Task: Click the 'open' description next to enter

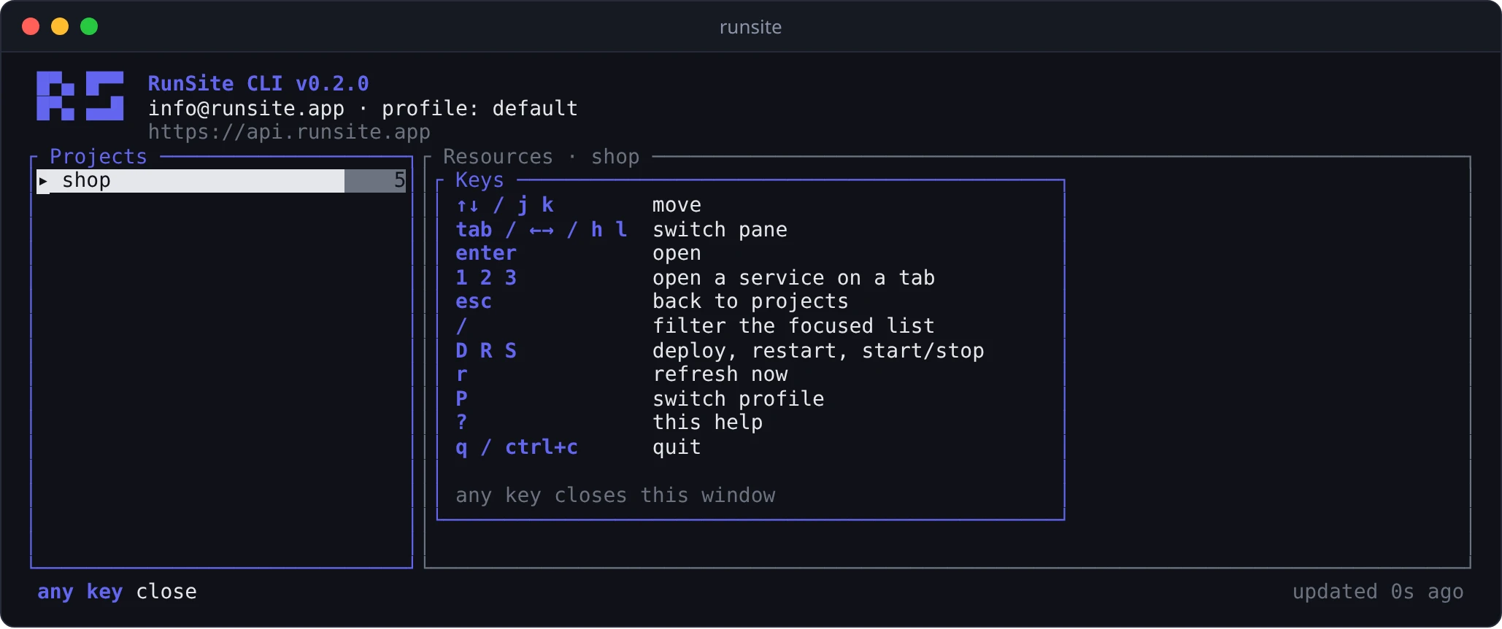Action: click(677, 253)
